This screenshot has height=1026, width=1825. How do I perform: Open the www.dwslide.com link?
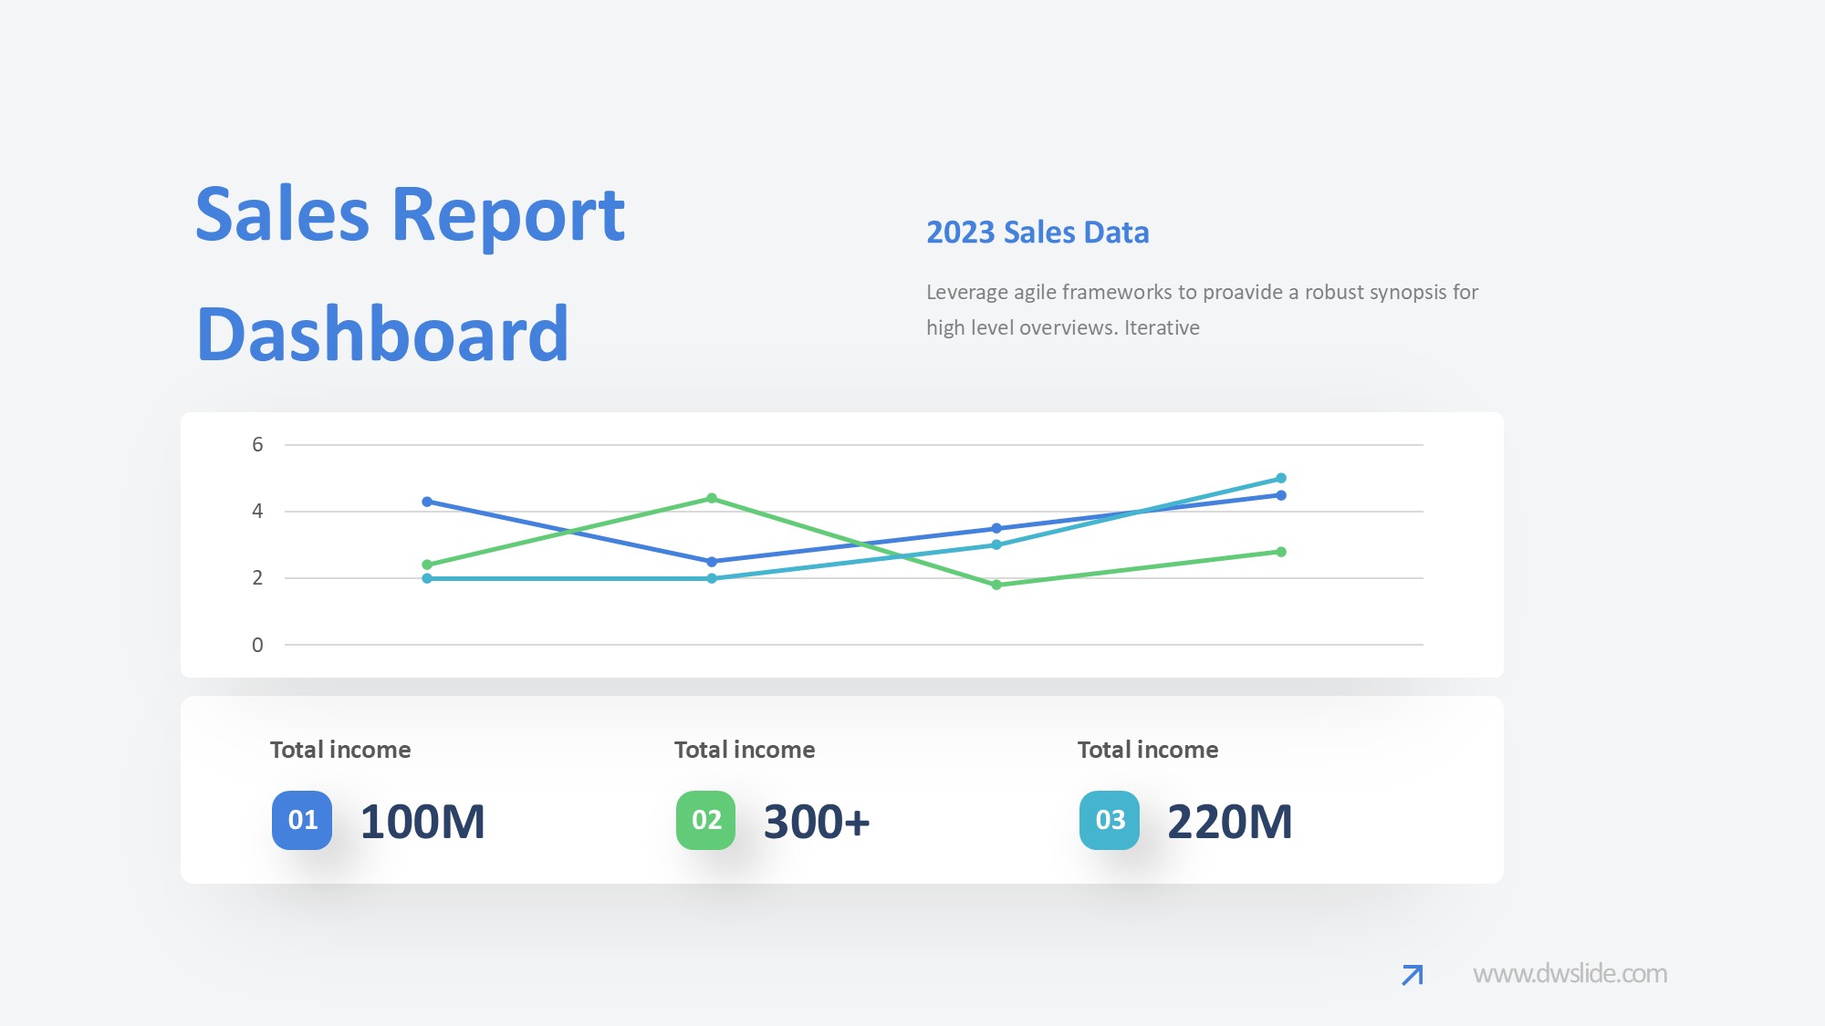click(x=1569, y=974)
